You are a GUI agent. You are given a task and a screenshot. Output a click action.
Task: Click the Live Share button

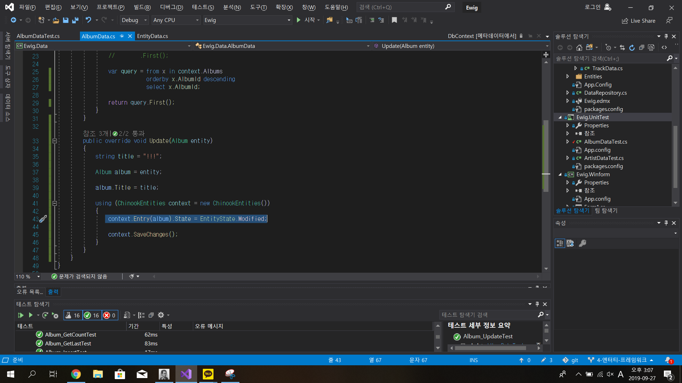638,21
